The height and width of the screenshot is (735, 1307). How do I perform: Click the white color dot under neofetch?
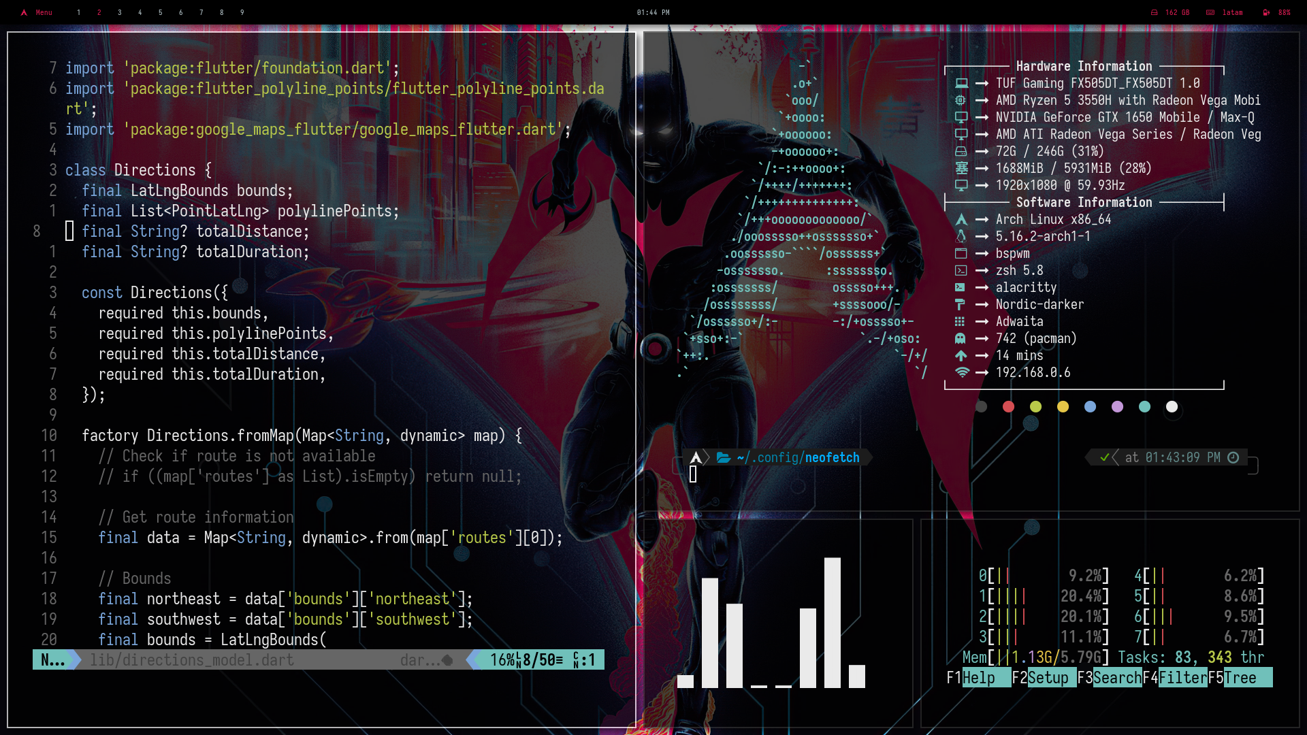1172,406
